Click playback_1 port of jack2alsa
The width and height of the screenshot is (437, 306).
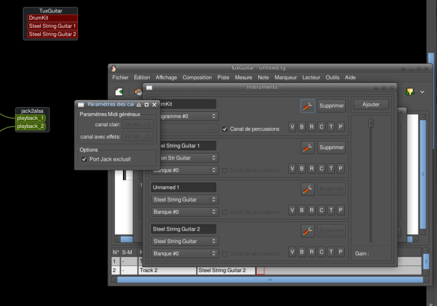tap(31, 118)
